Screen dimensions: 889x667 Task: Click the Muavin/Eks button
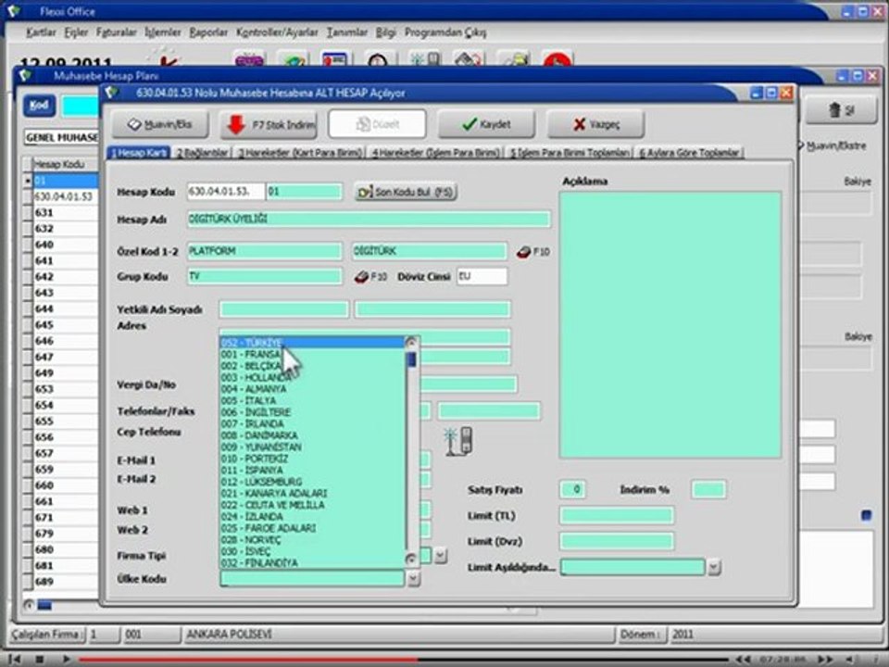click(x=160, y=124)
